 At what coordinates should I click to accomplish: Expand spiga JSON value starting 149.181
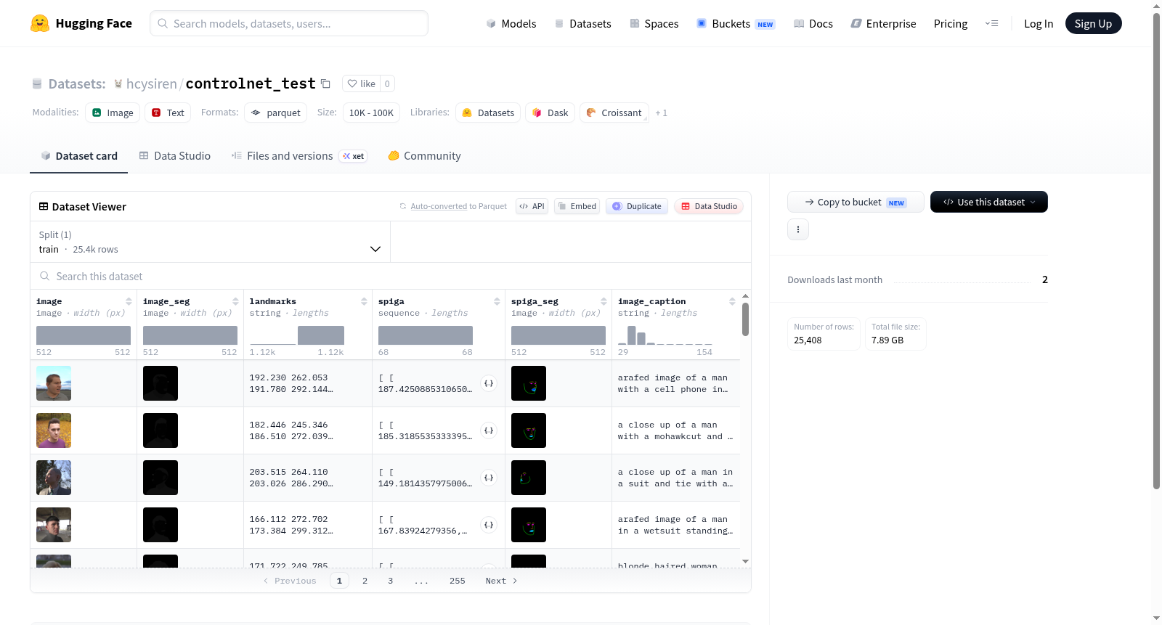coord(489,478)
